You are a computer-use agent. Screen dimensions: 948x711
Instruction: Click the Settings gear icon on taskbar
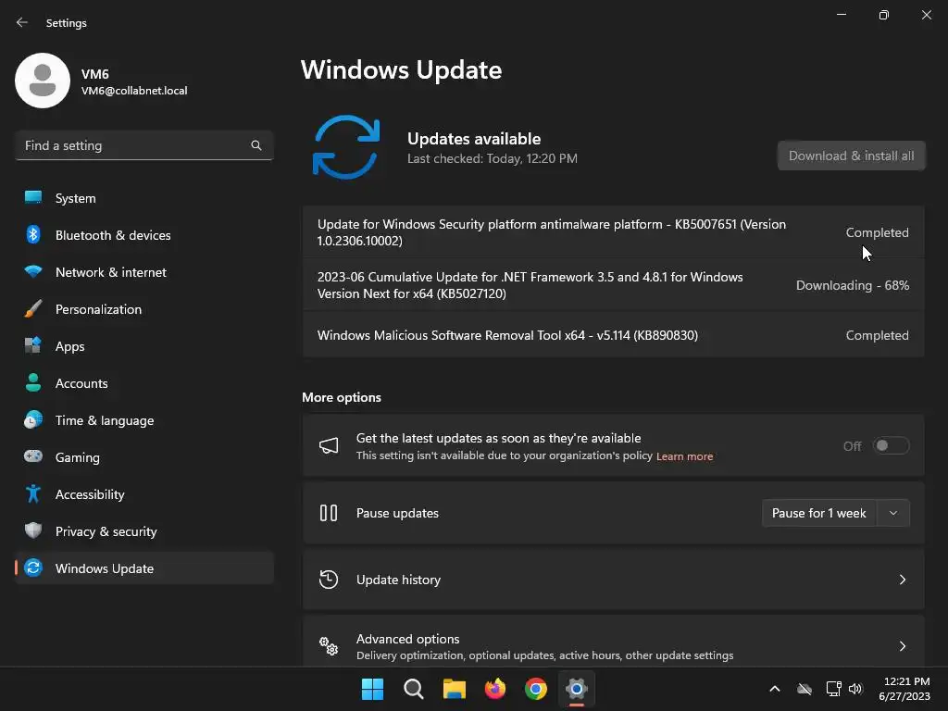click(577, 689)
